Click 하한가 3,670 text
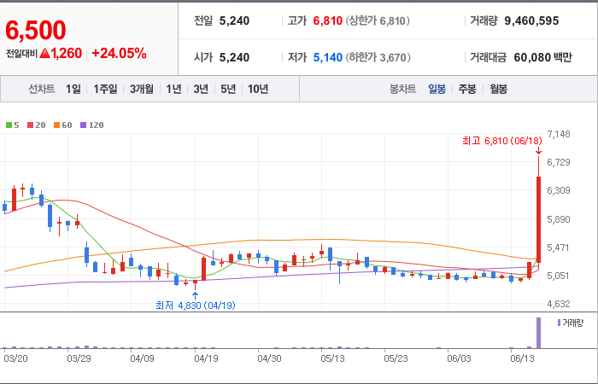 (x=378, y=57)
